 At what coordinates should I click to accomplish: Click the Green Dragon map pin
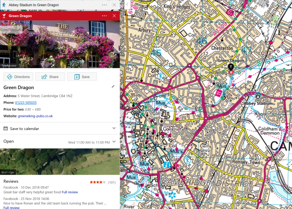tap(231, 67)
